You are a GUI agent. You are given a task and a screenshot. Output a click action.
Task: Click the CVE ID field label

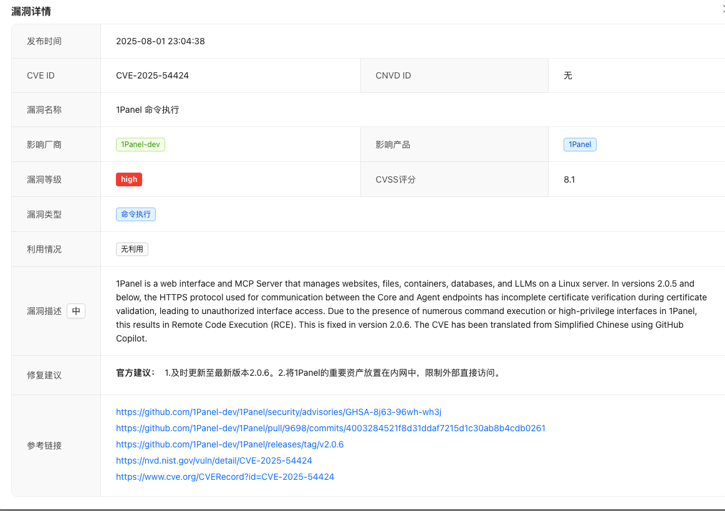41,75
